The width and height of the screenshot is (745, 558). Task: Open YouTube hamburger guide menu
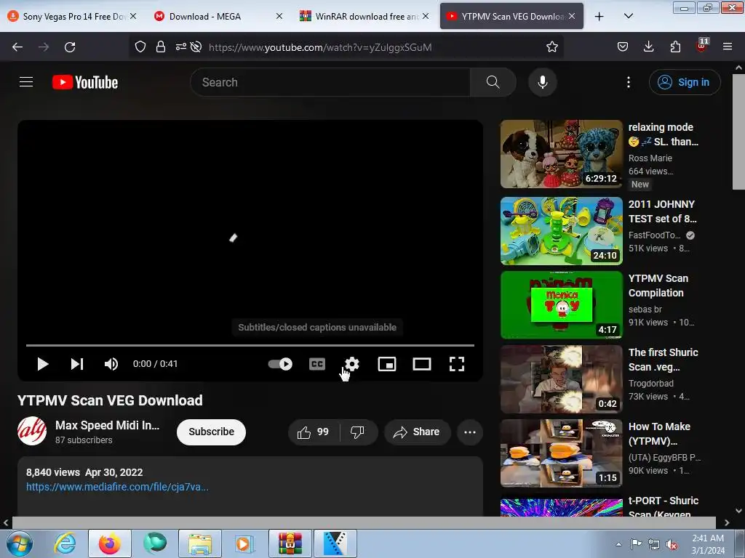point(26,82)
